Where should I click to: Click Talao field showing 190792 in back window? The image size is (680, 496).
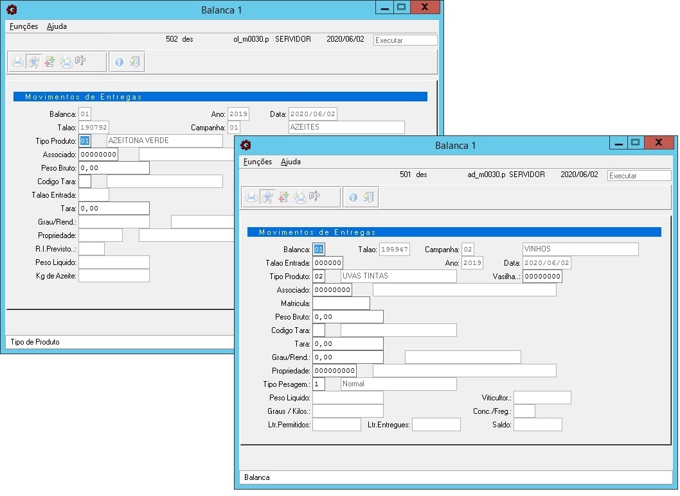(x=94, y=127)
